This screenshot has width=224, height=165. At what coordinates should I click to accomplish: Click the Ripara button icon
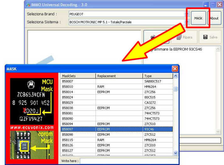[179, 37]
